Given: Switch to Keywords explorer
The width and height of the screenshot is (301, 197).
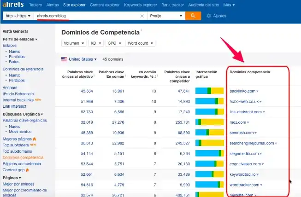Looking at the screenshot, I should point(140,5).
